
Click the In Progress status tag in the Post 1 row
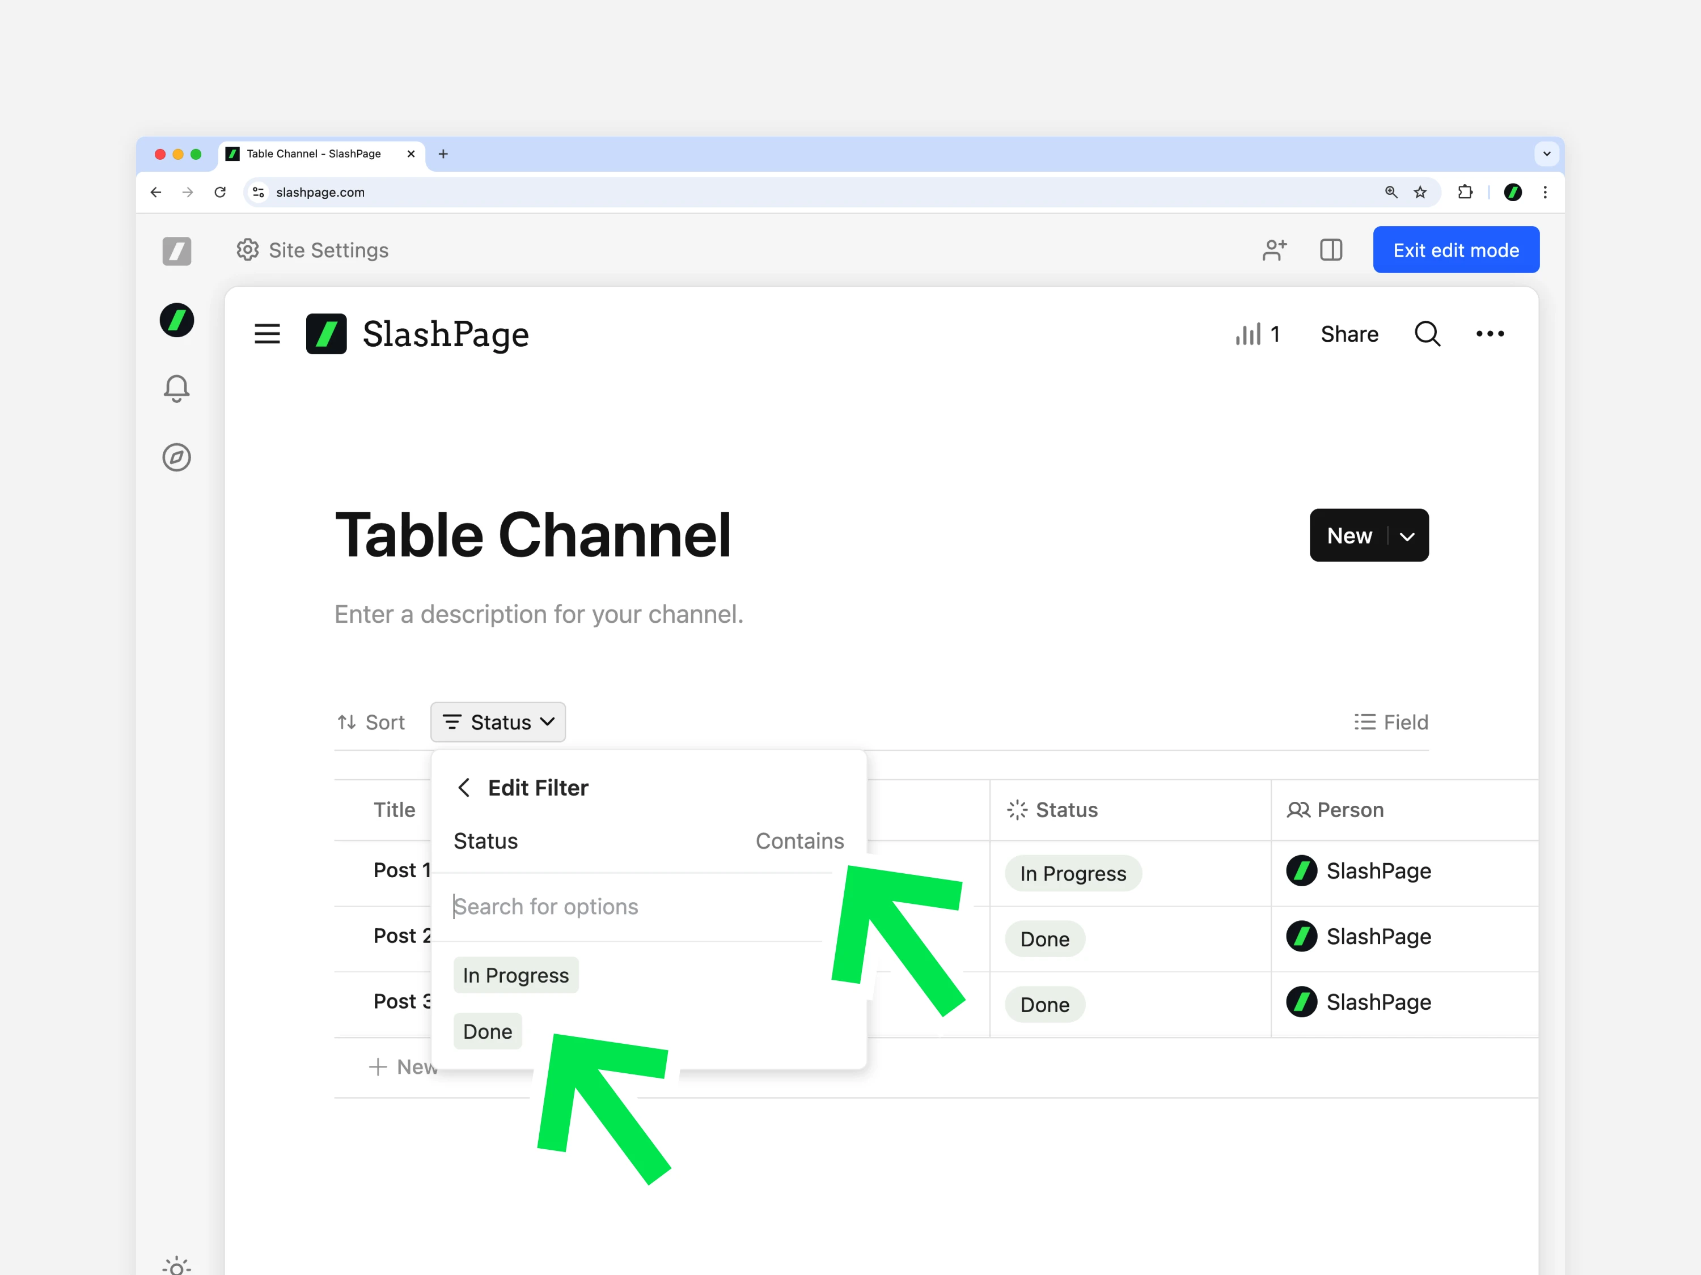click(1073, 873)
